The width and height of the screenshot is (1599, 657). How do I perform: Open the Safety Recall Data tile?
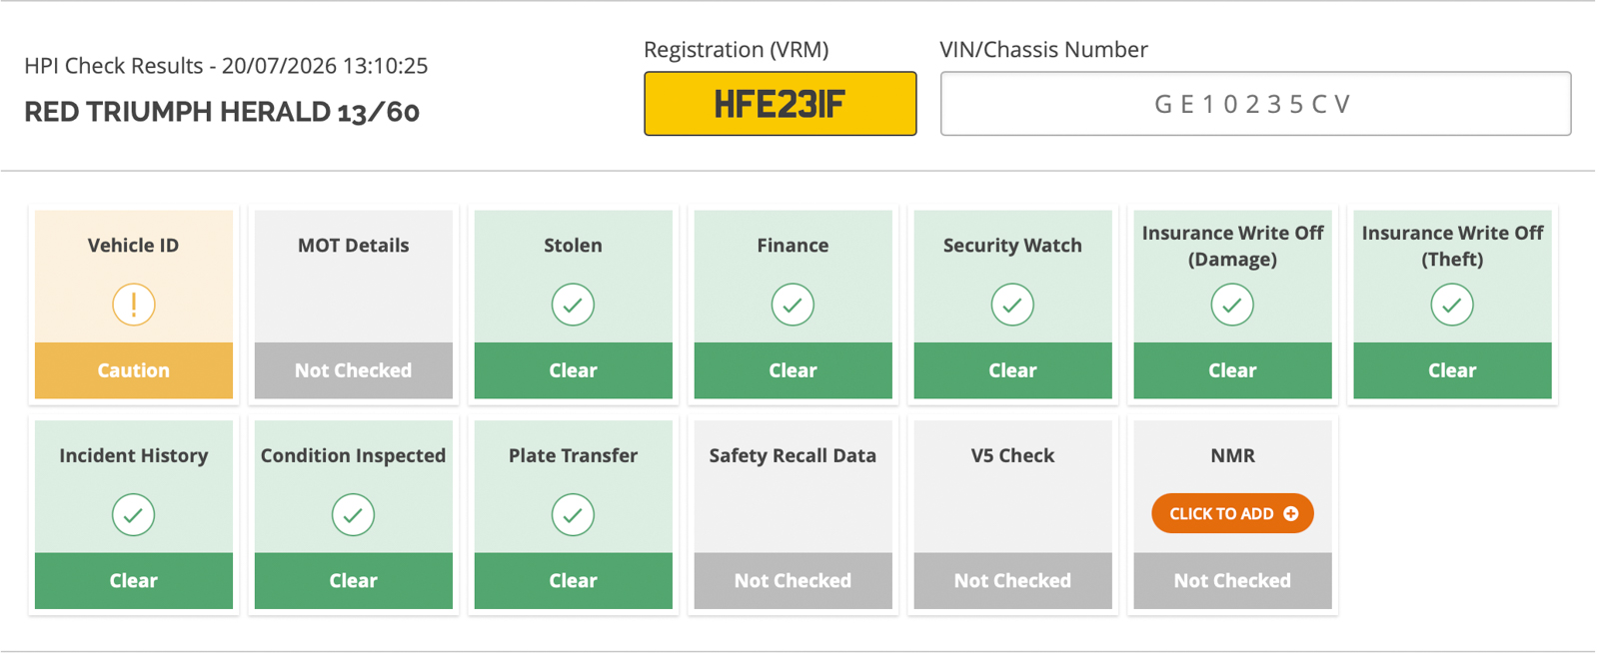(x=794, y=514)
